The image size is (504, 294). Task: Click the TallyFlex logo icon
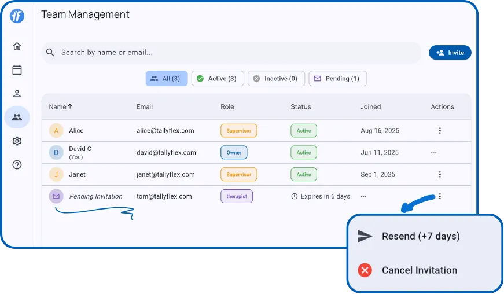click(x=17, y=16)
